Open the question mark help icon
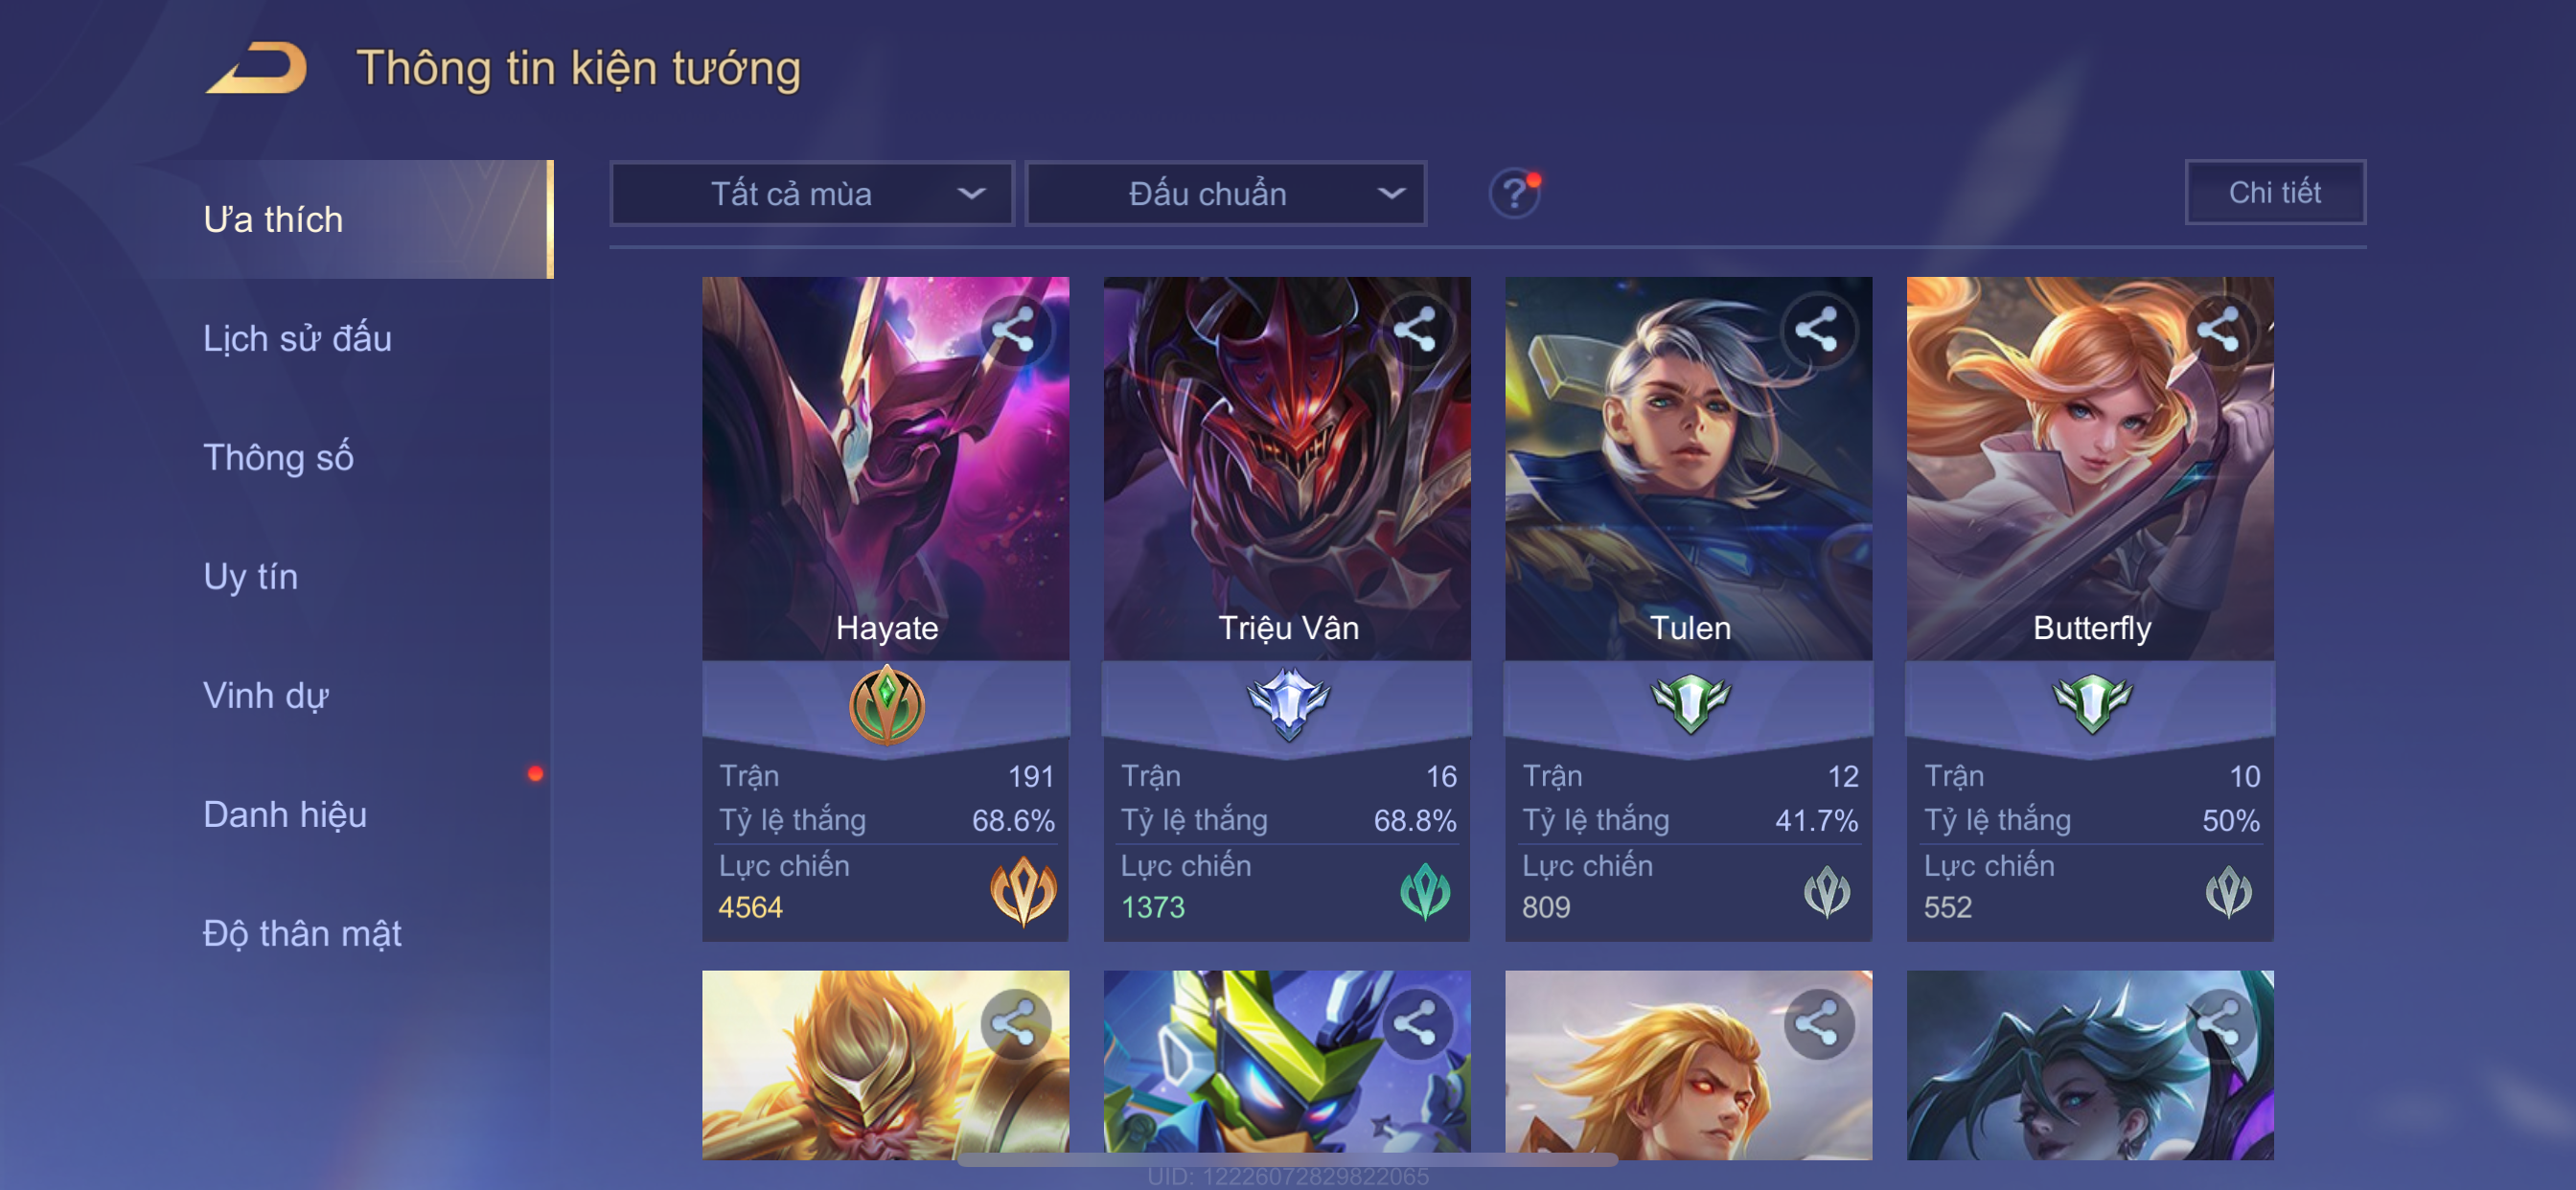2576x1190 pixels. 1514,193
